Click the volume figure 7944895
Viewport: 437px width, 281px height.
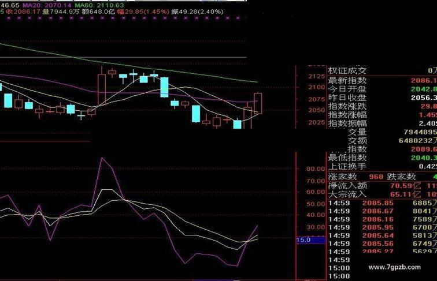point(420,132)
